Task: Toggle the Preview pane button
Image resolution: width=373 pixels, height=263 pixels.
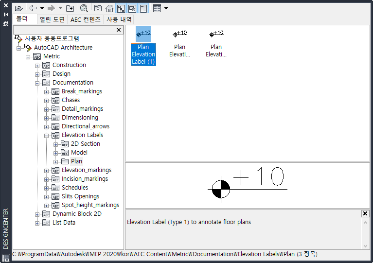Action: (x=132, y=9)
